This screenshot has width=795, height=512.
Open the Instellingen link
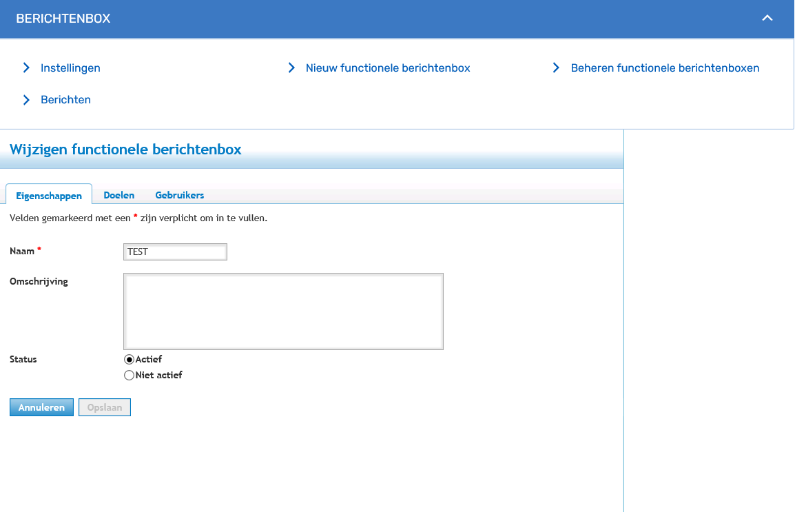(x=70, y=68)
